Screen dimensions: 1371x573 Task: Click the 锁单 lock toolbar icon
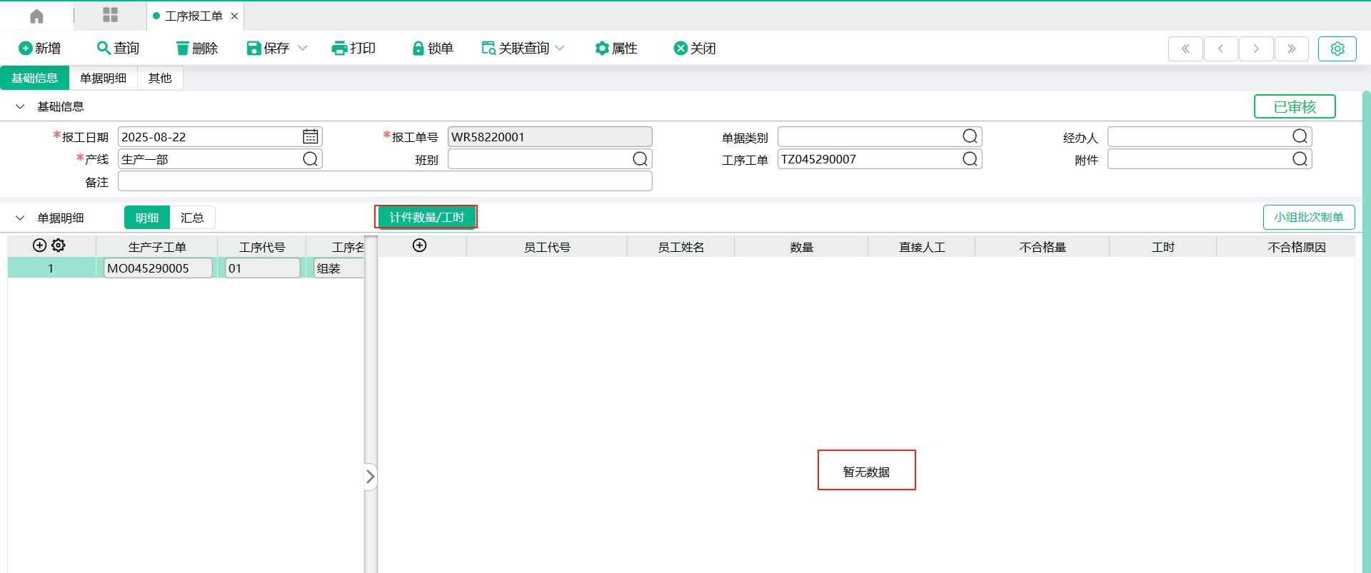pos(418,48)
